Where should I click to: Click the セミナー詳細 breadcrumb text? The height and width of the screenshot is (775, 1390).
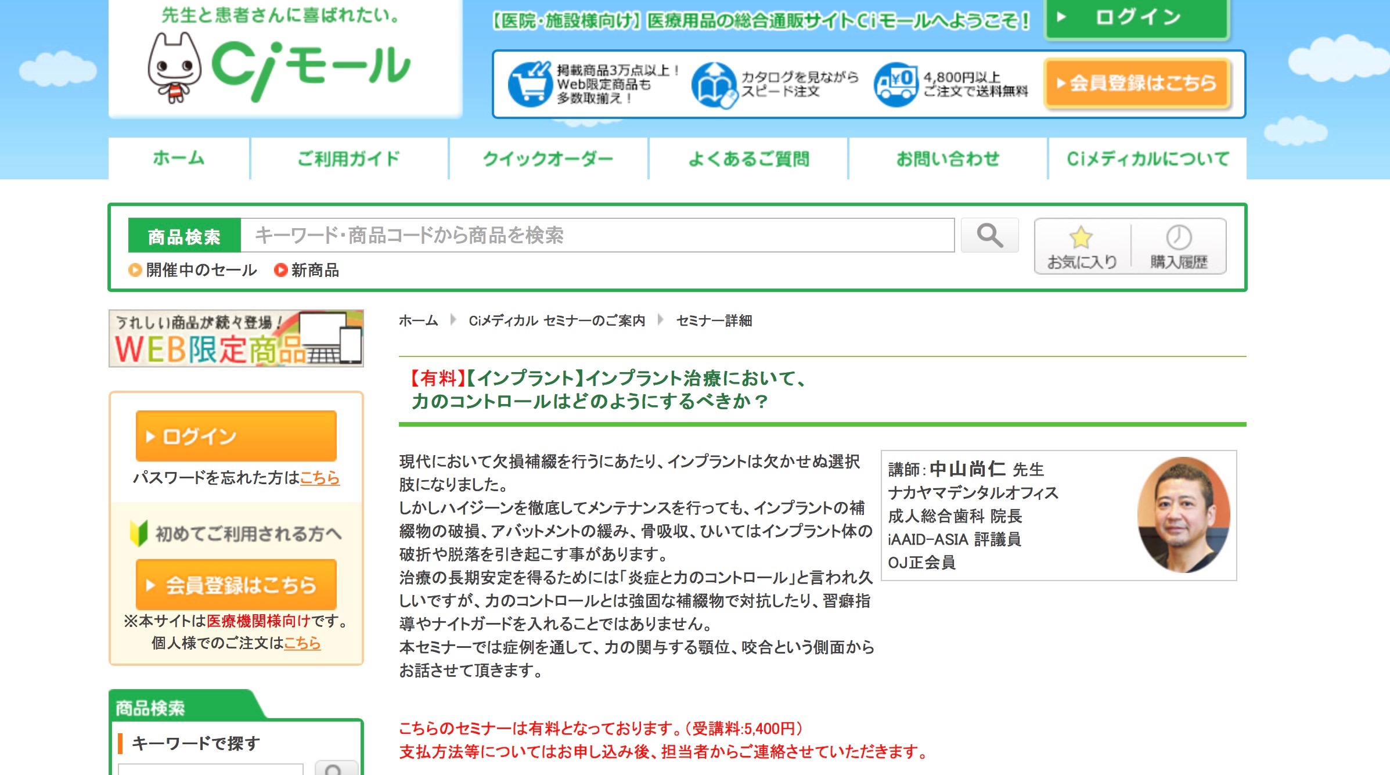(714, 320)
